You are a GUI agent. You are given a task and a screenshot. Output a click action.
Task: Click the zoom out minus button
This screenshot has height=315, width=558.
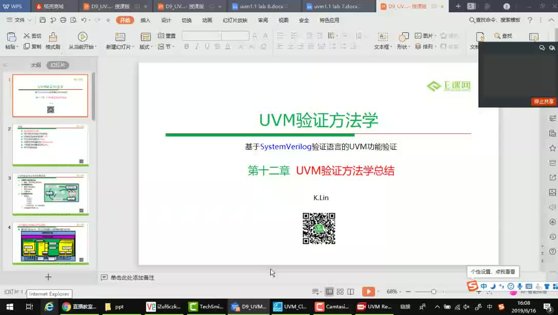tap(408, 292)
